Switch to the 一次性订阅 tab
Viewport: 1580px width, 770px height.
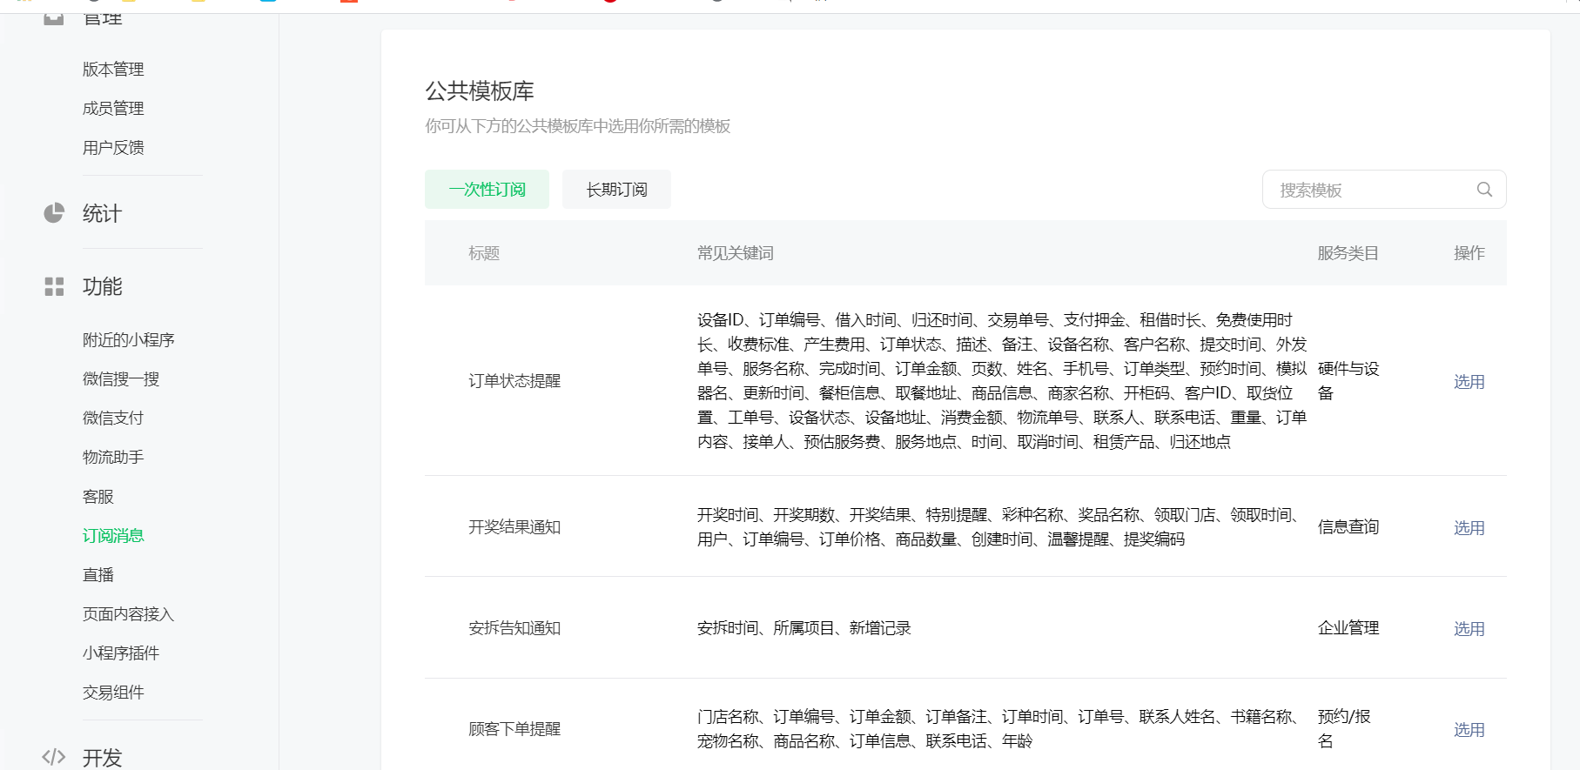point(487,190)
